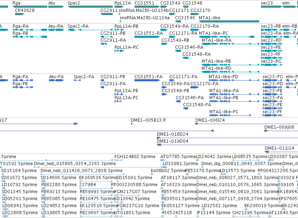Select the CG31551 gene label

coord(144,3)
